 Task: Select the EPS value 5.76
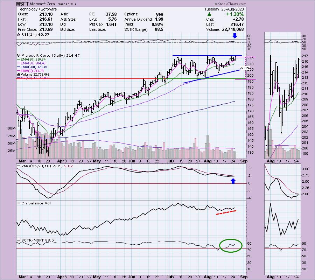[x=112, y=19]
